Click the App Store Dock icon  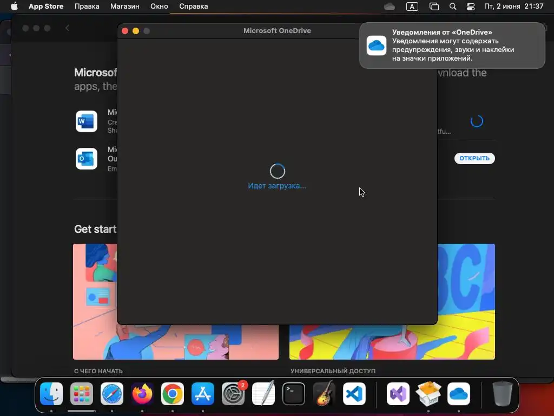pyautogui.click(x=203, y=394)
